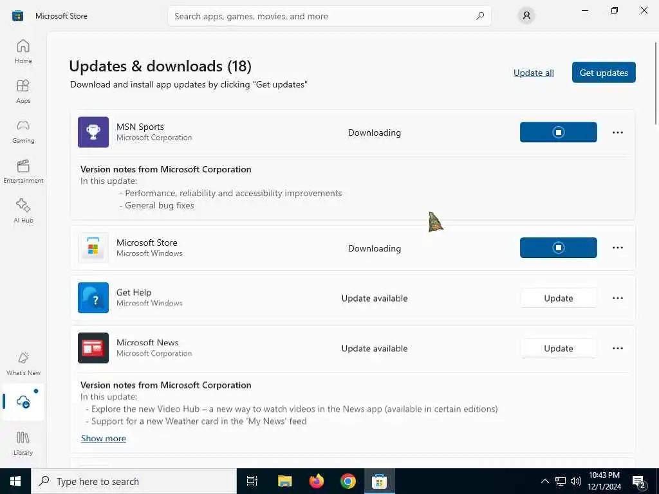Open the volume control in system tray

point(576,481)
